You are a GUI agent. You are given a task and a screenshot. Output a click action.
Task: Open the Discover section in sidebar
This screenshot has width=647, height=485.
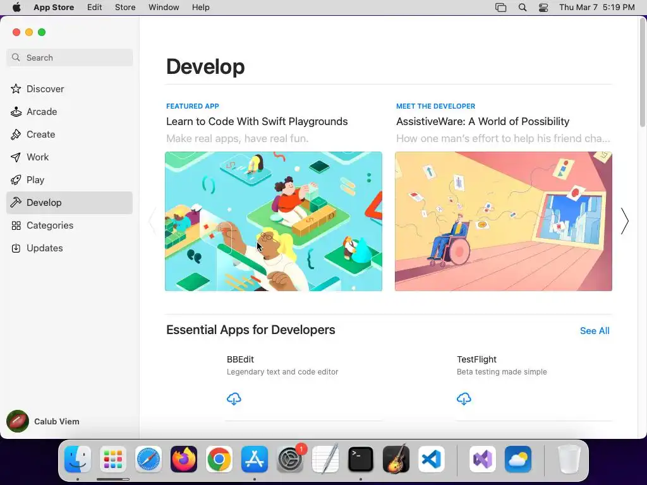pyautogui.click(x=70, y=88)
